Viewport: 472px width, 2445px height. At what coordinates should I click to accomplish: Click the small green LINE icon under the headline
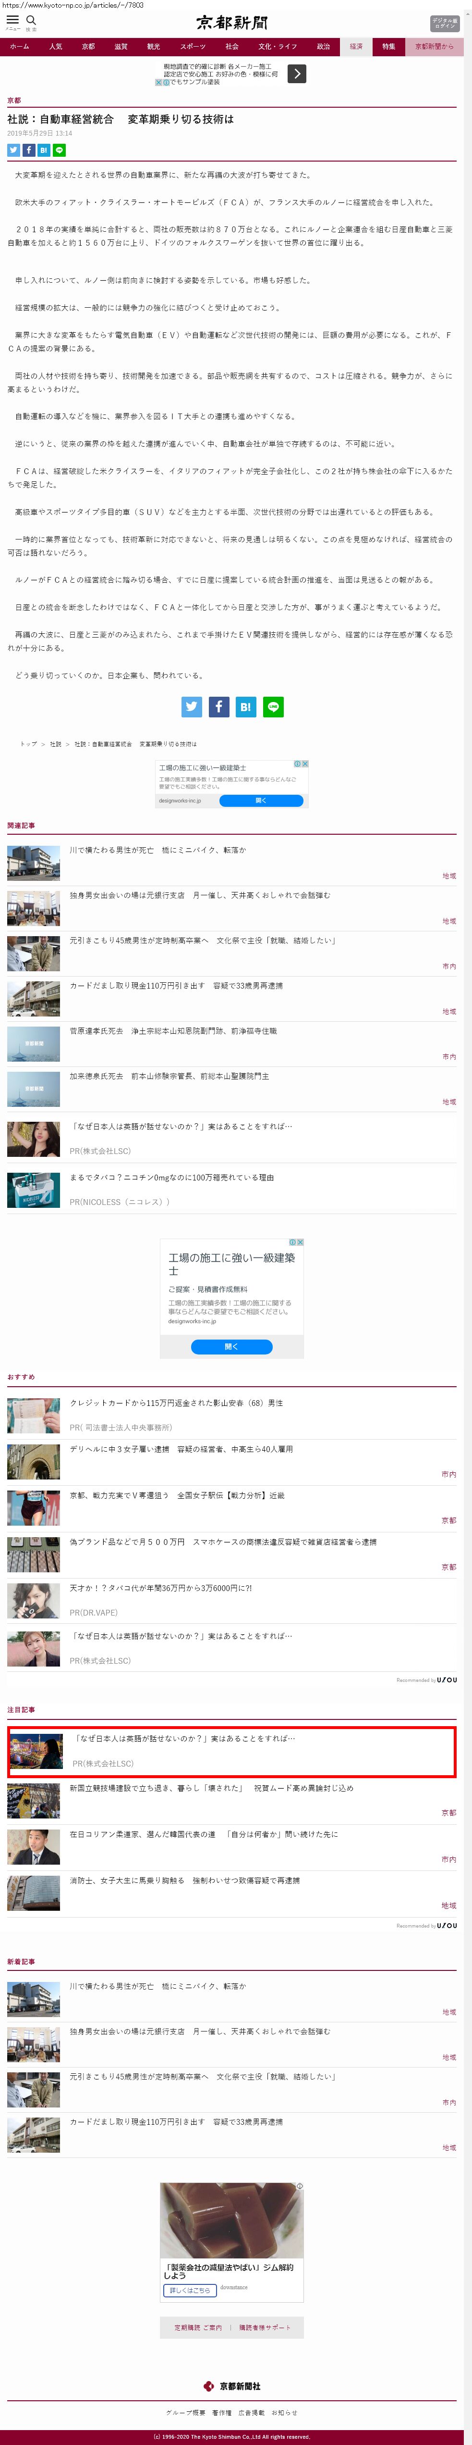[x=59, y=150]
